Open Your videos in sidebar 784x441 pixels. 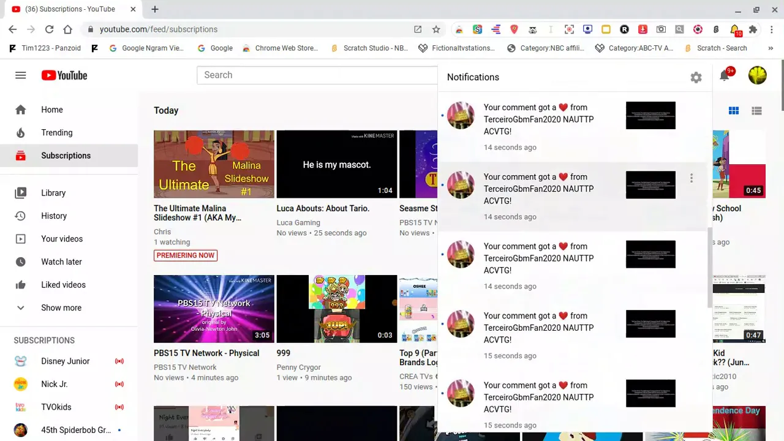(x=69, y=239)
